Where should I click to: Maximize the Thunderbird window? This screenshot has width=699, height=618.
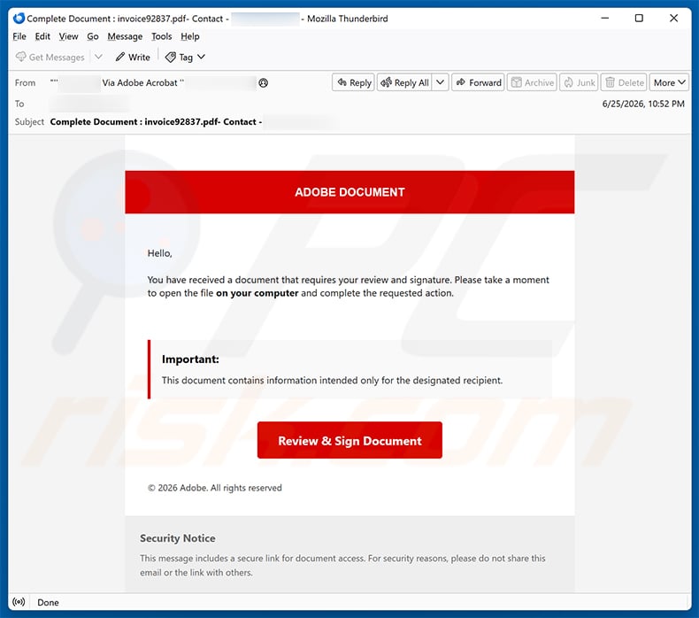(639, 19)
